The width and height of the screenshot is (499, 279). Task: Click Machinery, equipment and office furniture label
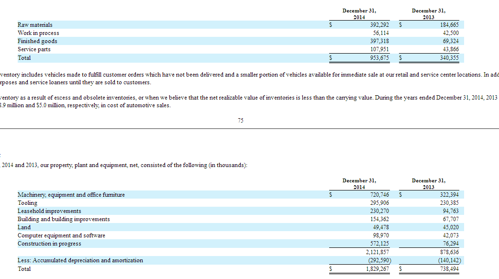pyautogui.click(x=71, y=195)
